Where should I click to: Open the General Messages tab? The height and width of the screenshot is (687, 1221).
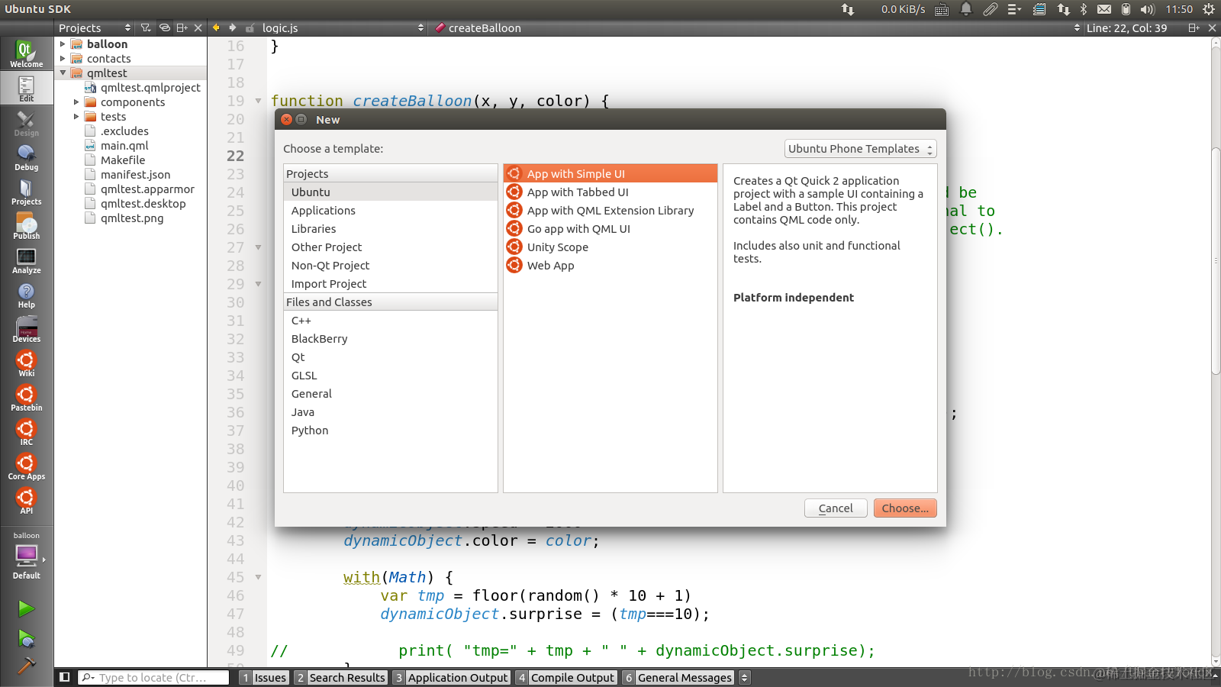pos(678,677)
